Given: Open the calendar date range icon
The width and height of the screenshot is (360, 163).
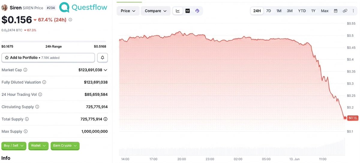Looking at the screenshot, I should (x=336, y=11).
